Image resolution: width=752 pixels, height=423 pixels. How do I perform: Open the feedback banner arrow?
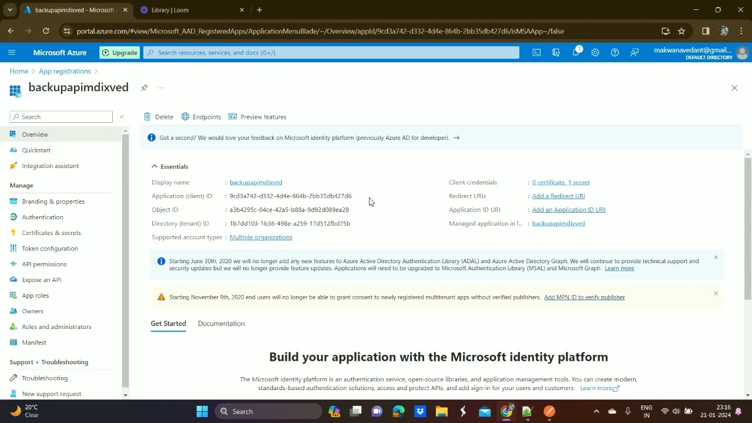tap(456, 138)
